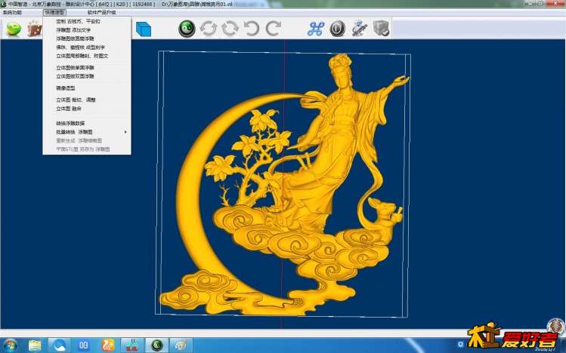
Task: Click the blue command-symbol toolbar icon
Action: (x=315, y=29)
